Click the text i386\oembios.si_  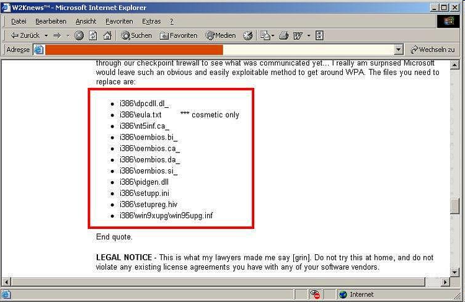pos(149,171)
